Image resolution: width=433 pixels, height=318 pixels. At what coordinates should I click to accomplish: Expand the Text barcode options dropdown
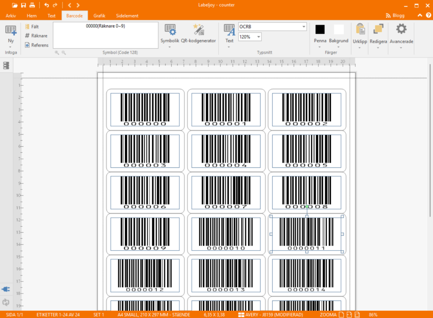(229, 47)
